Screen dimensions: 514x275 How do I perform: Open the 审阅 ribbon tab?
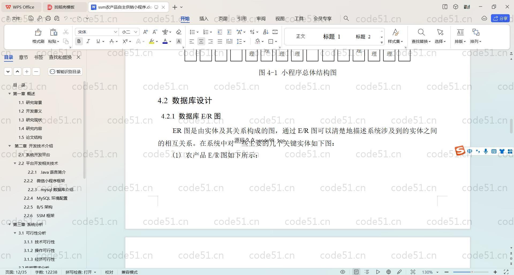pos(261,18)
